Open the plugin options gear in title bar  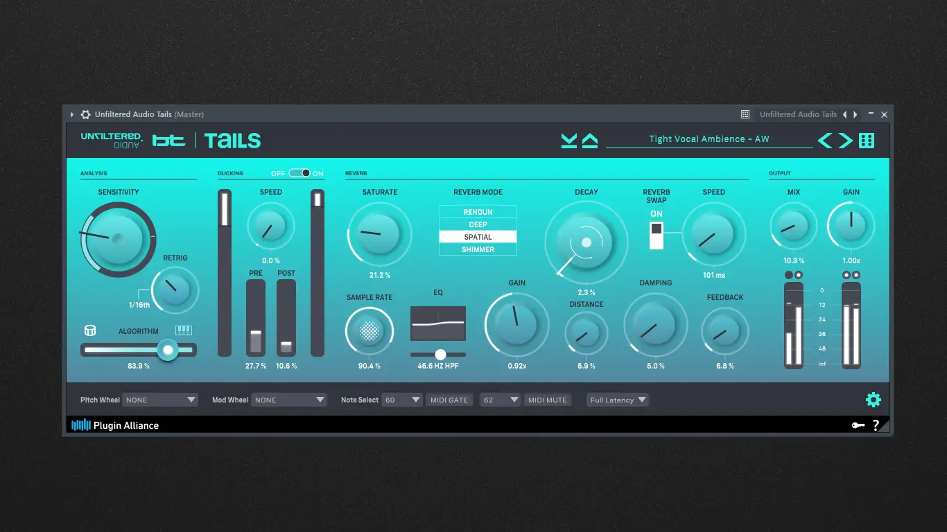[86, 114]
